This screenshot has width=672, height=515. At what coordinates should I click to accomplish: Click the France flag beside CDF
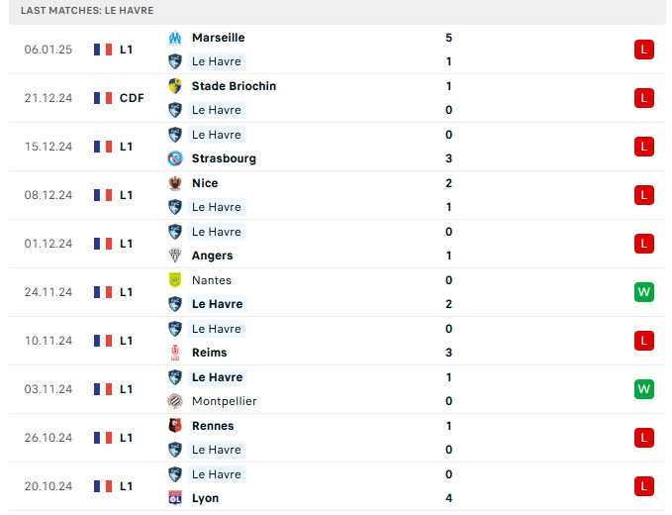(x=103, y=98)
